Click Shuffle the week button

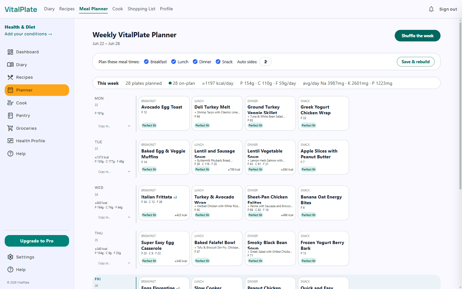tap(417, 36)
